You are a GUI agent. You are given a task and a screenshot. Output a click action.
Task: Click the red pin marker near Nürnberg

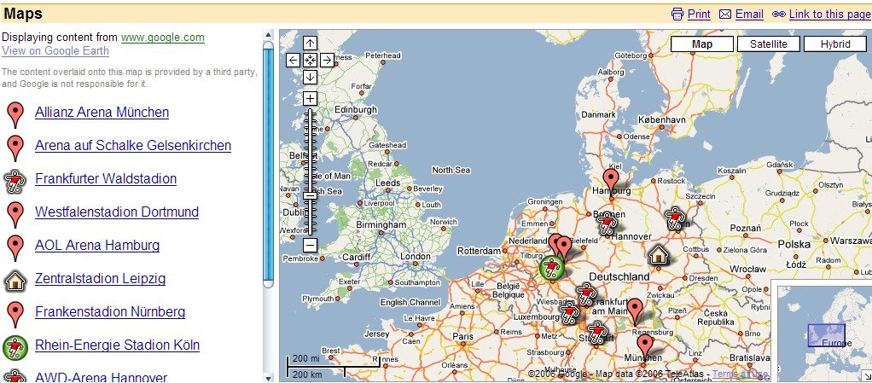point(635,310)
